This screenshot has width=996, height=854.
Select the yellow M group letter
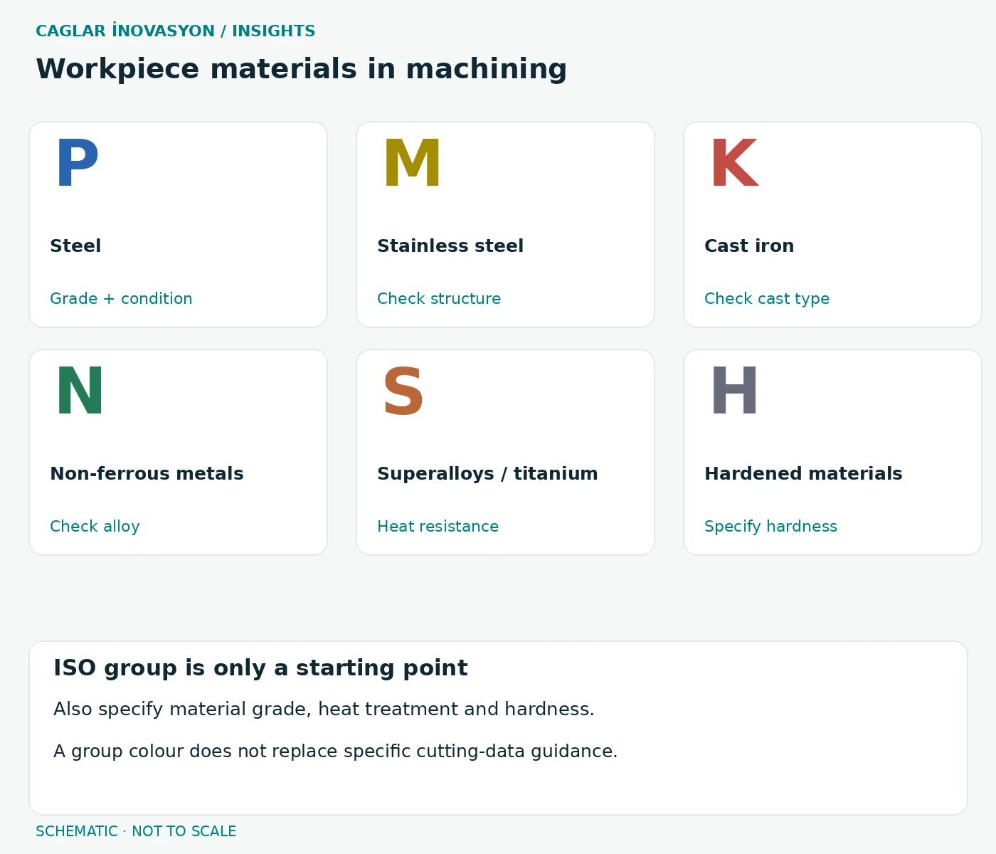412,164
